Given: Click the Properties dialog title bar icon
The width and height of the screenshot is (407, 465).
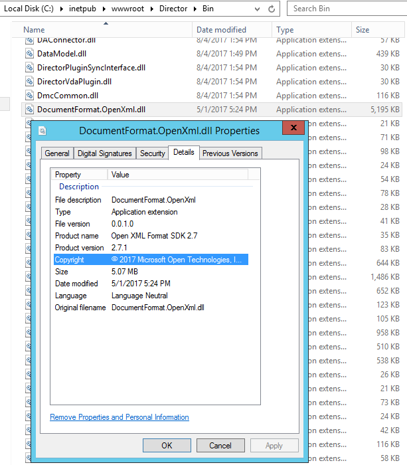Looking at the screenshot, I should point(43,131).
